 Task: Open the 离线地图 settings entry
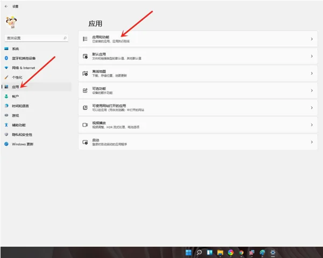click(x=198, y=73)
